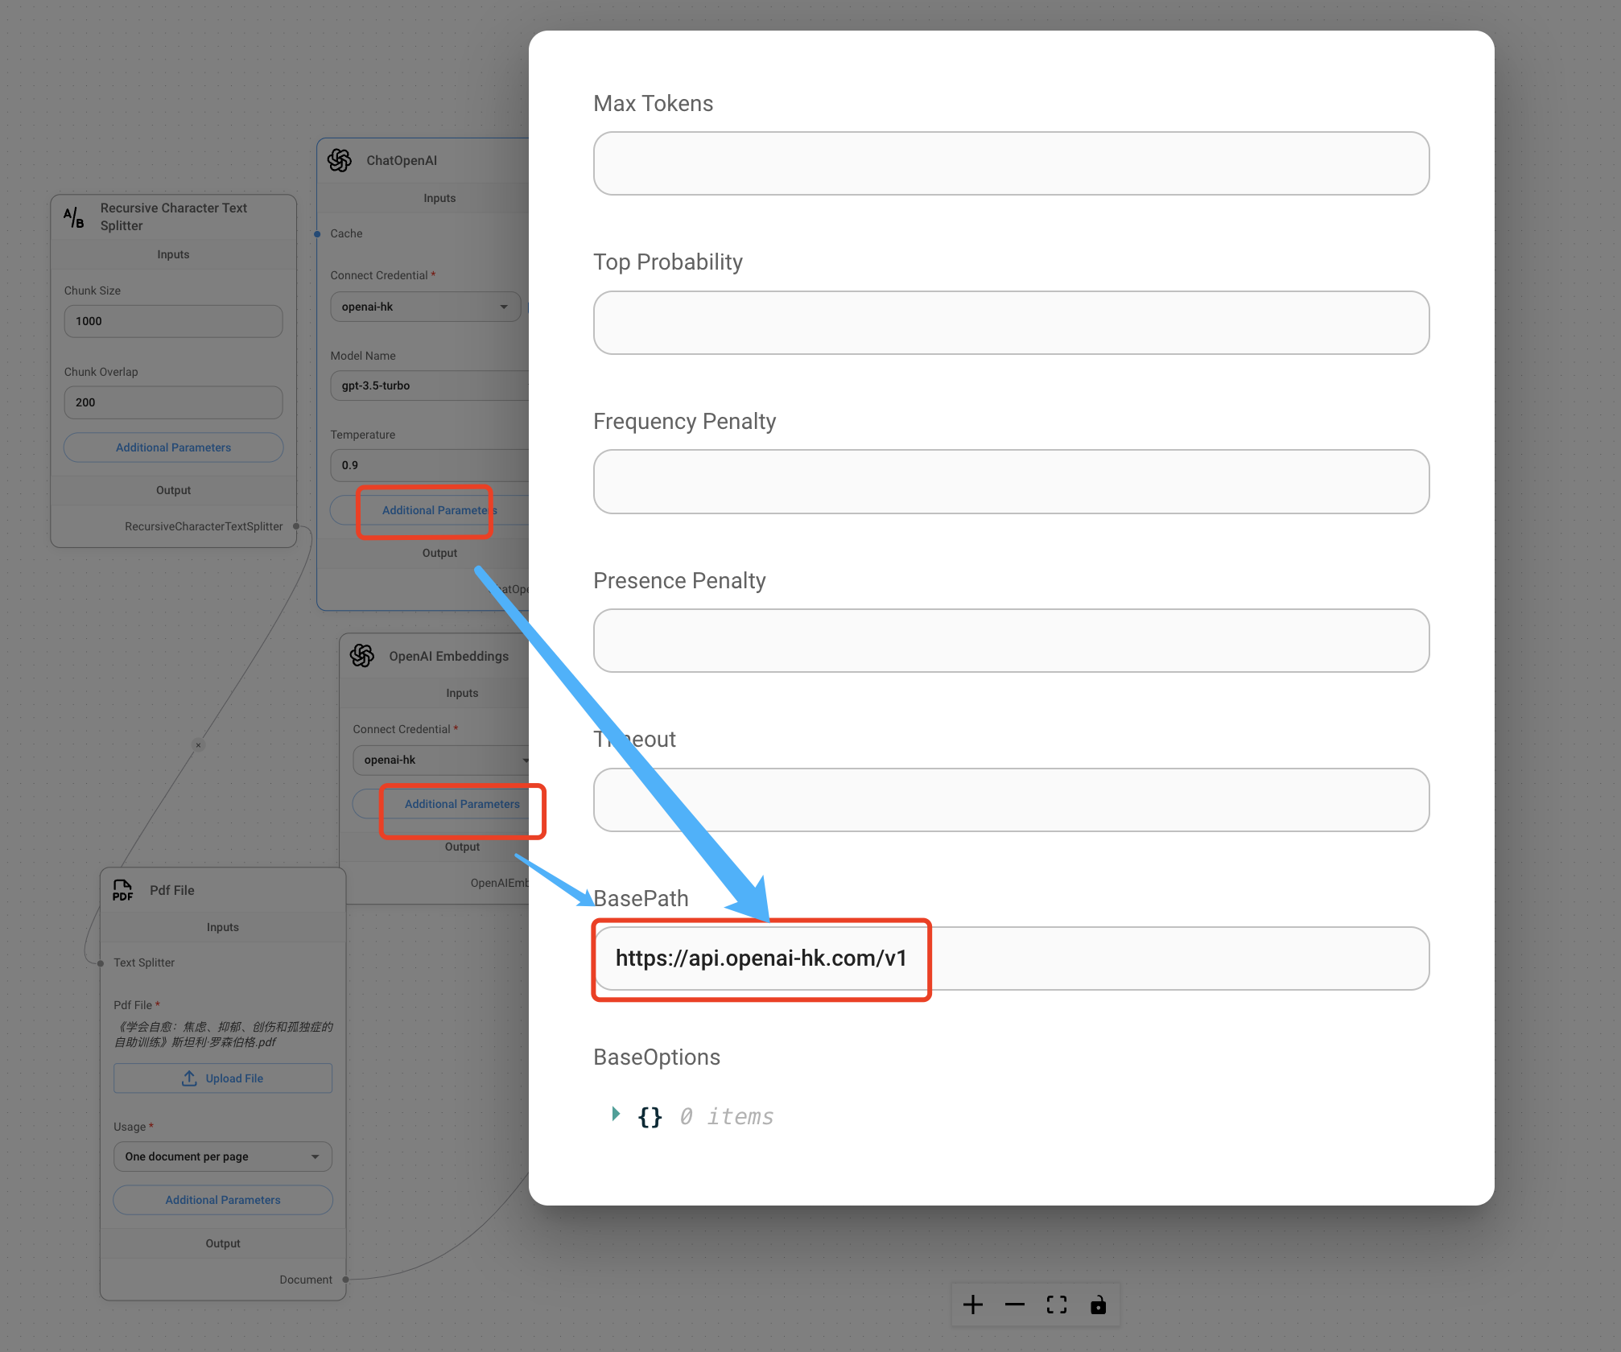Click the upload icon in Upload File

coord(189,1078)
